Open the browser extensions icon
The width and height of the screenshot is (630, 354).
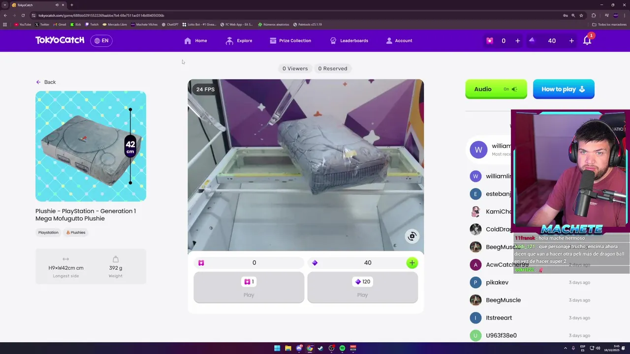(x=594, y=15)
